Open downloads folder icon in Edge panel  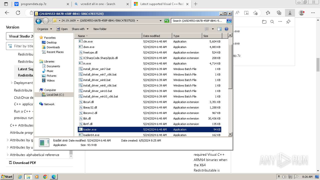tap(264, 22)
